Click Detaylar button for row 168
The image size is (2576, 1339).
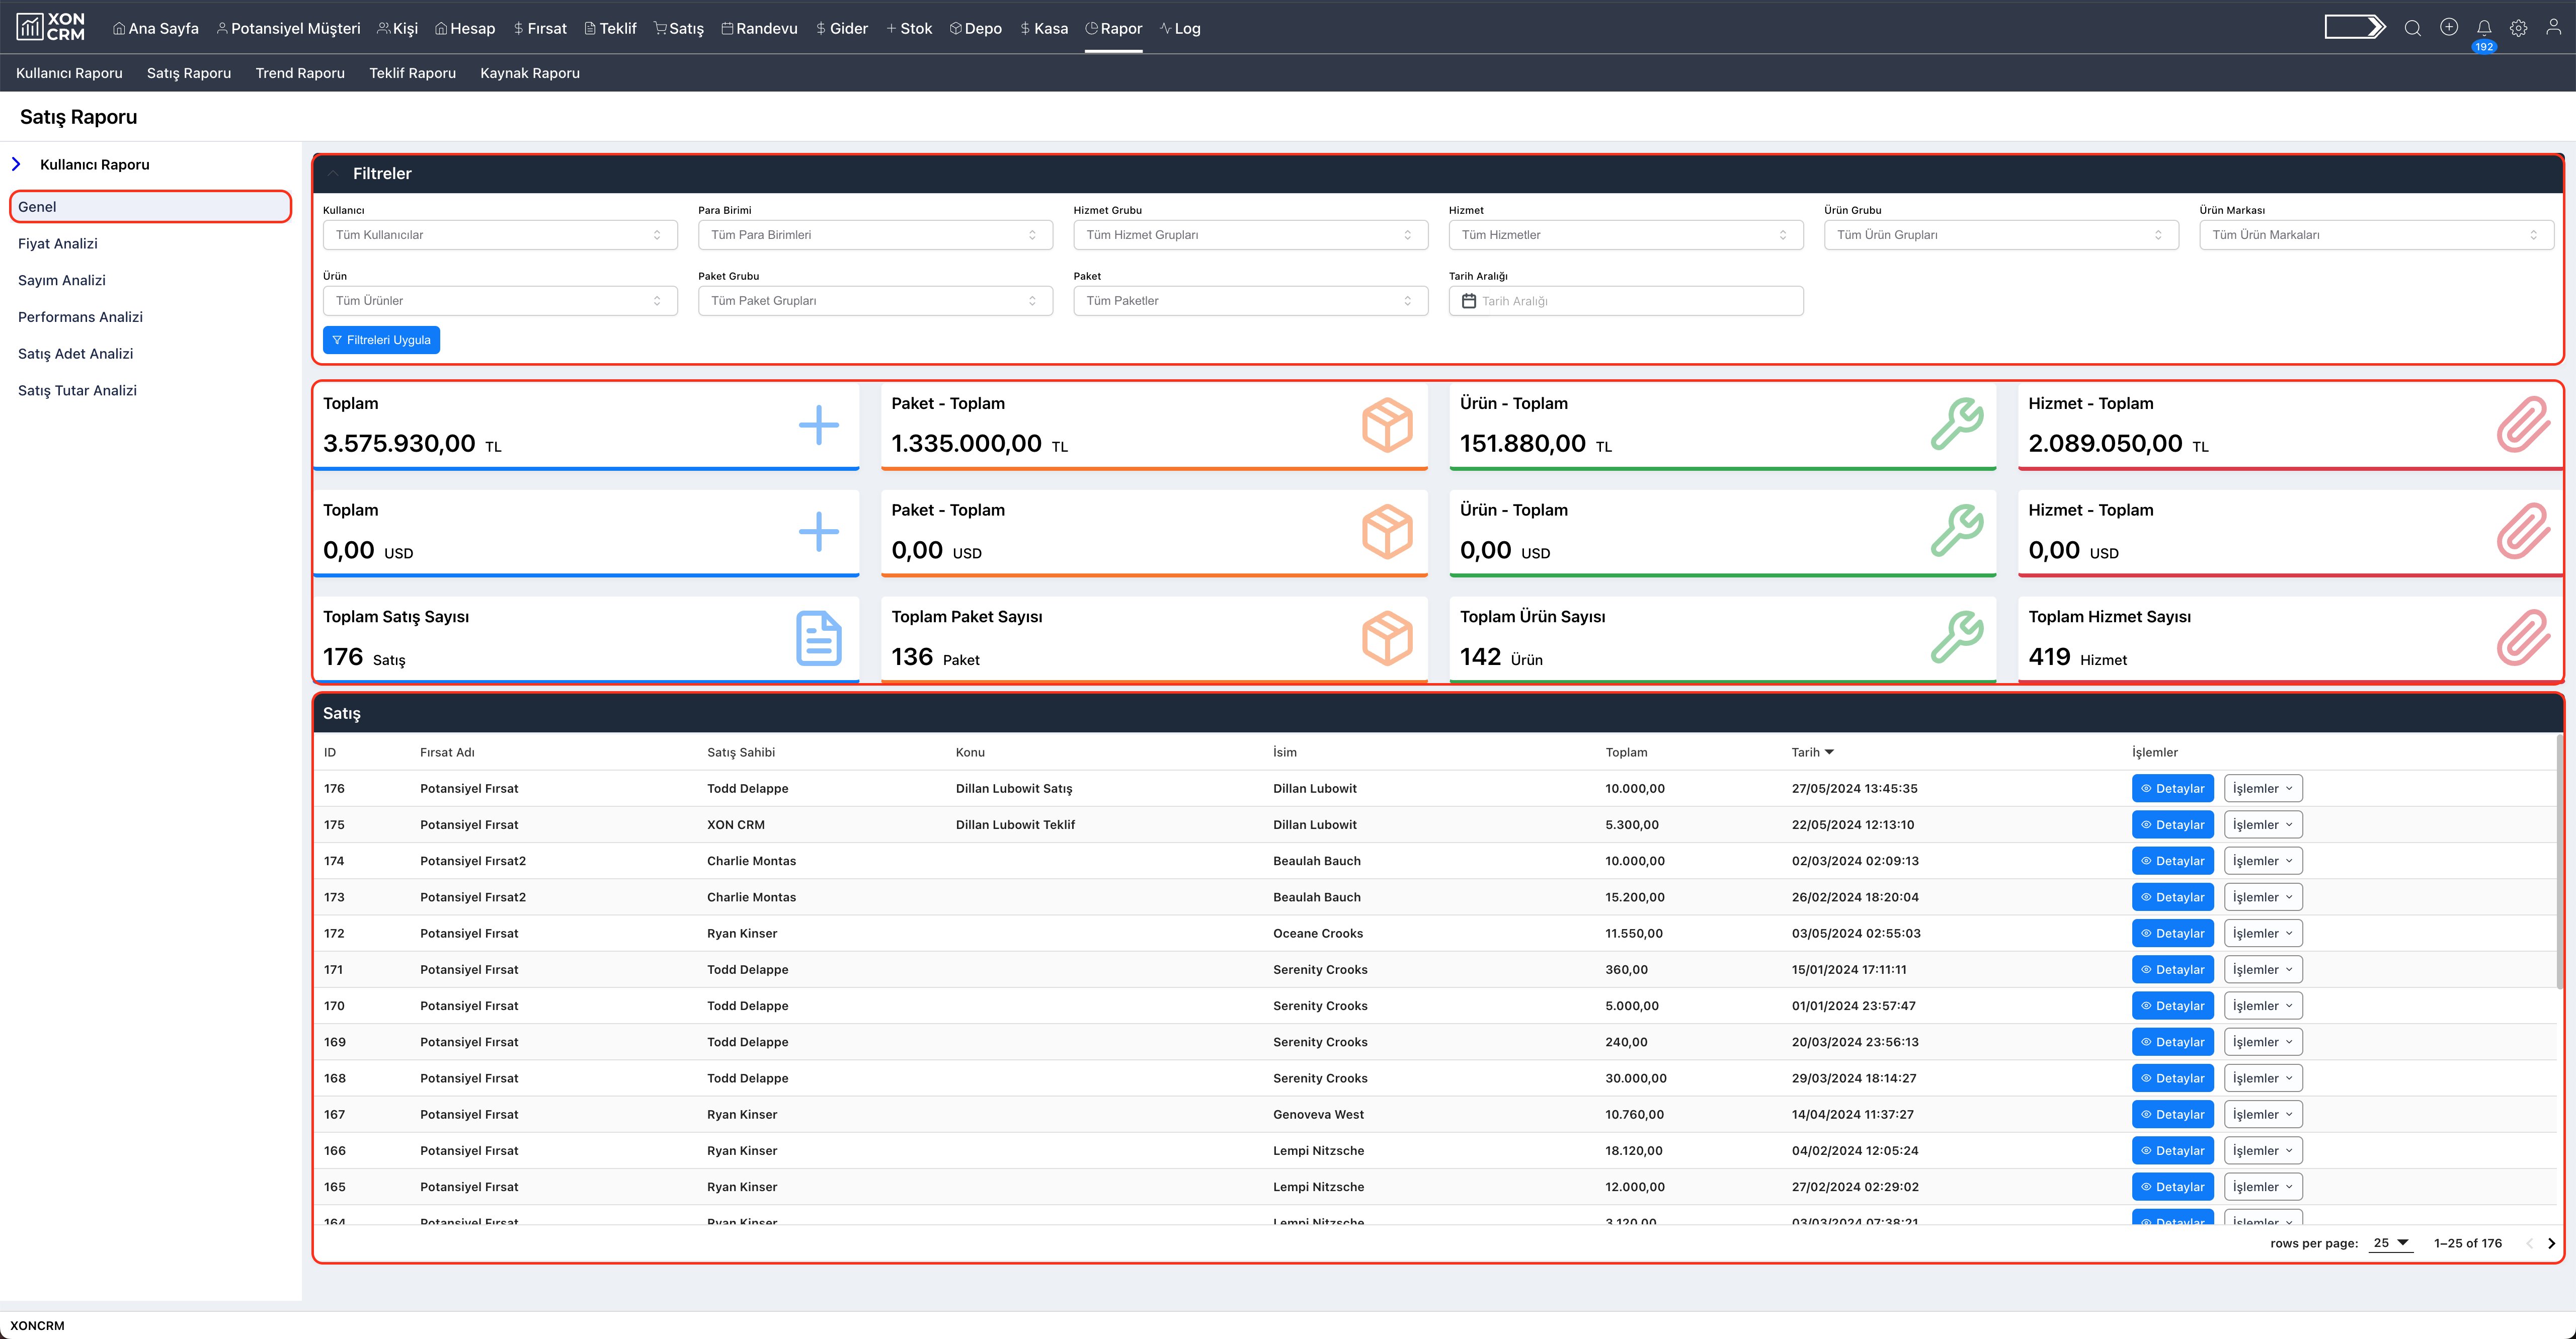coord(2172,1078)
